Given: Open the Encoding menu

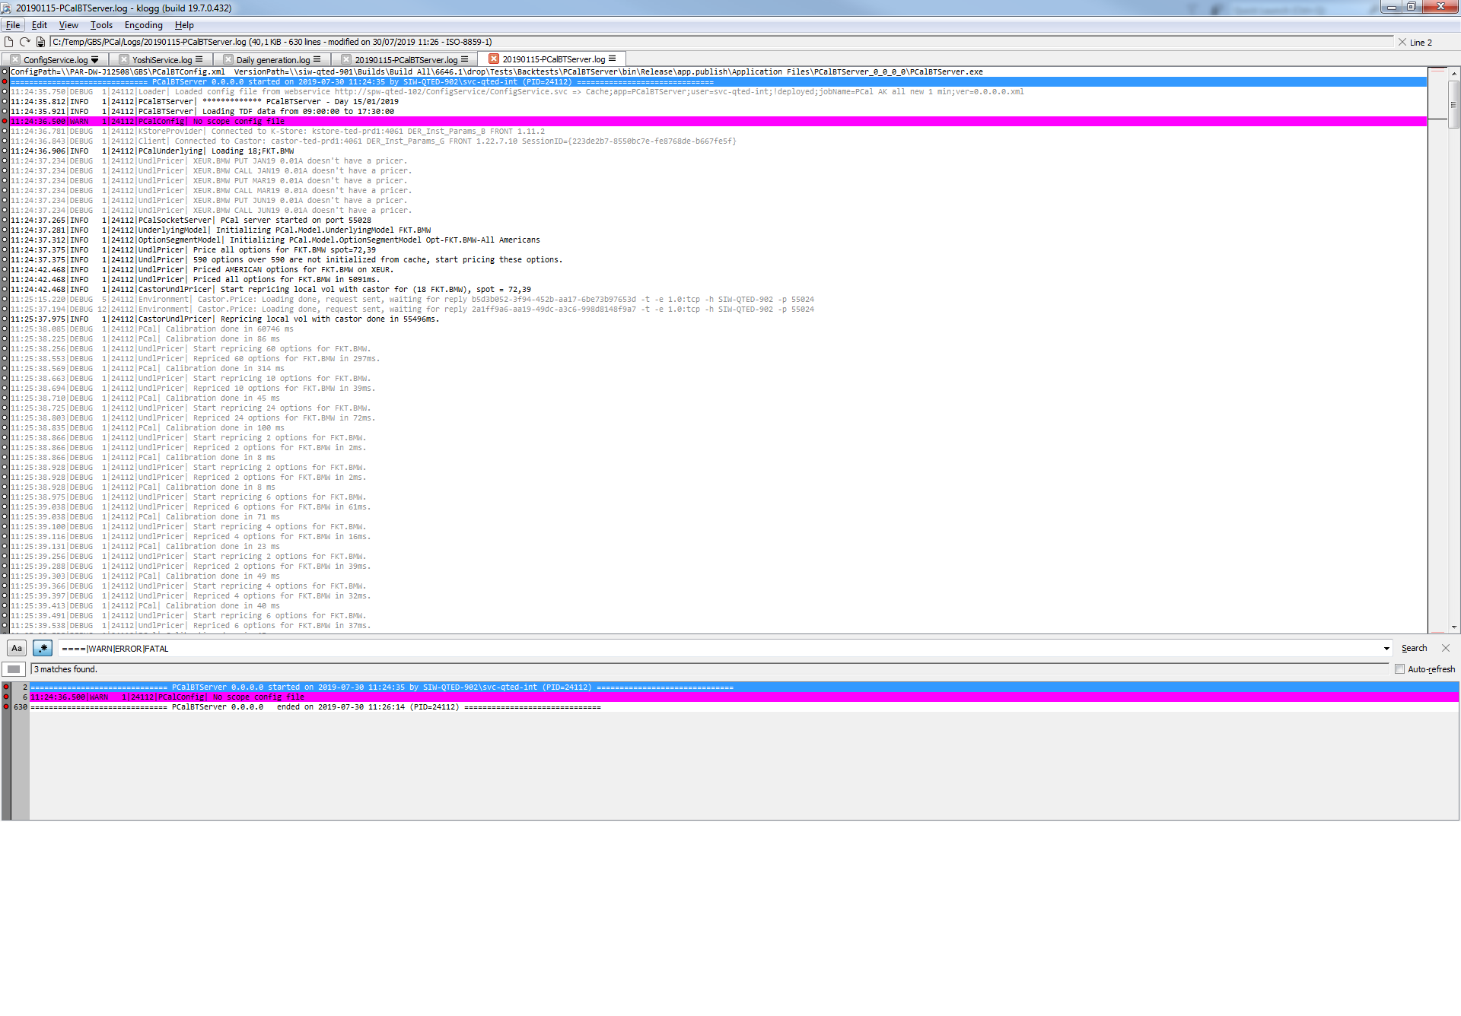Looking at the screenshot, I should coord(143,25).
